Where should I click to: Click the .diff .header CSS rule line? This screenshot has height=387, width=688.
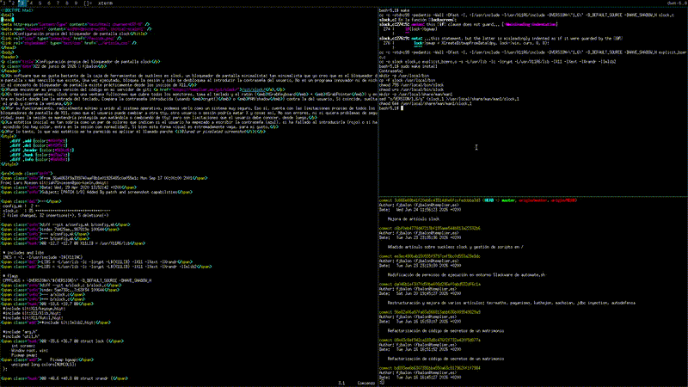coord(41,150)
